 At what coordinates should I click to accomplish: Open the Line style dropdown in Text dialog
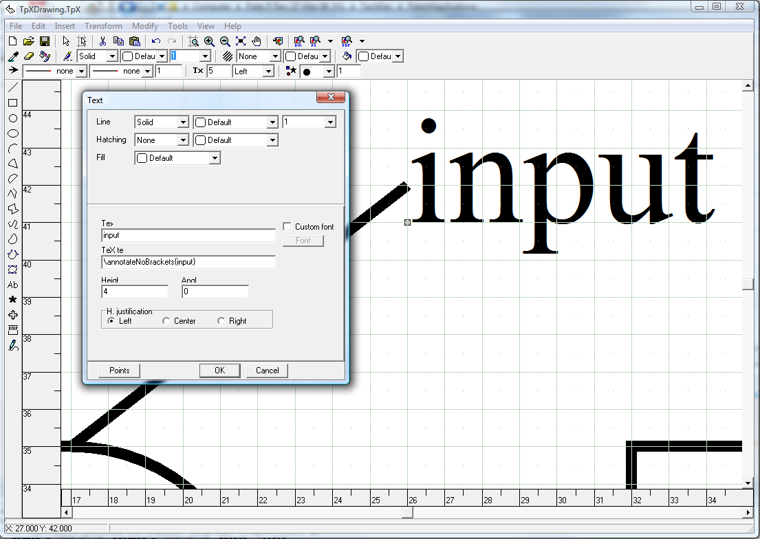point(183,122)
